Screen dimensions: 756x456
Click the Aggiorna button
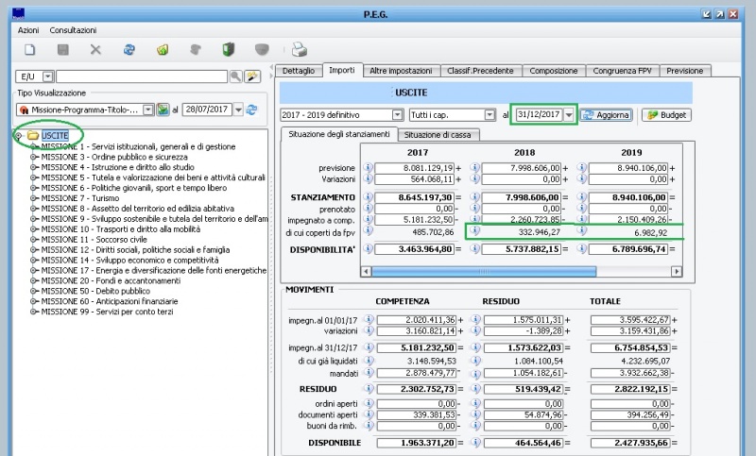(606, 115)
